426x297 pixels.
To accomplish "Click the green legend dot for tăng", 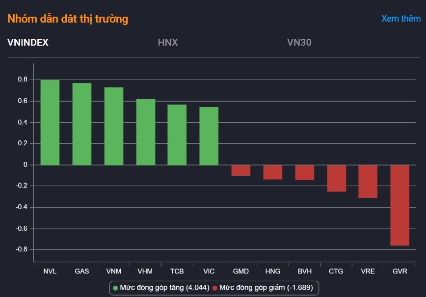I will click(x=115, y=287).
